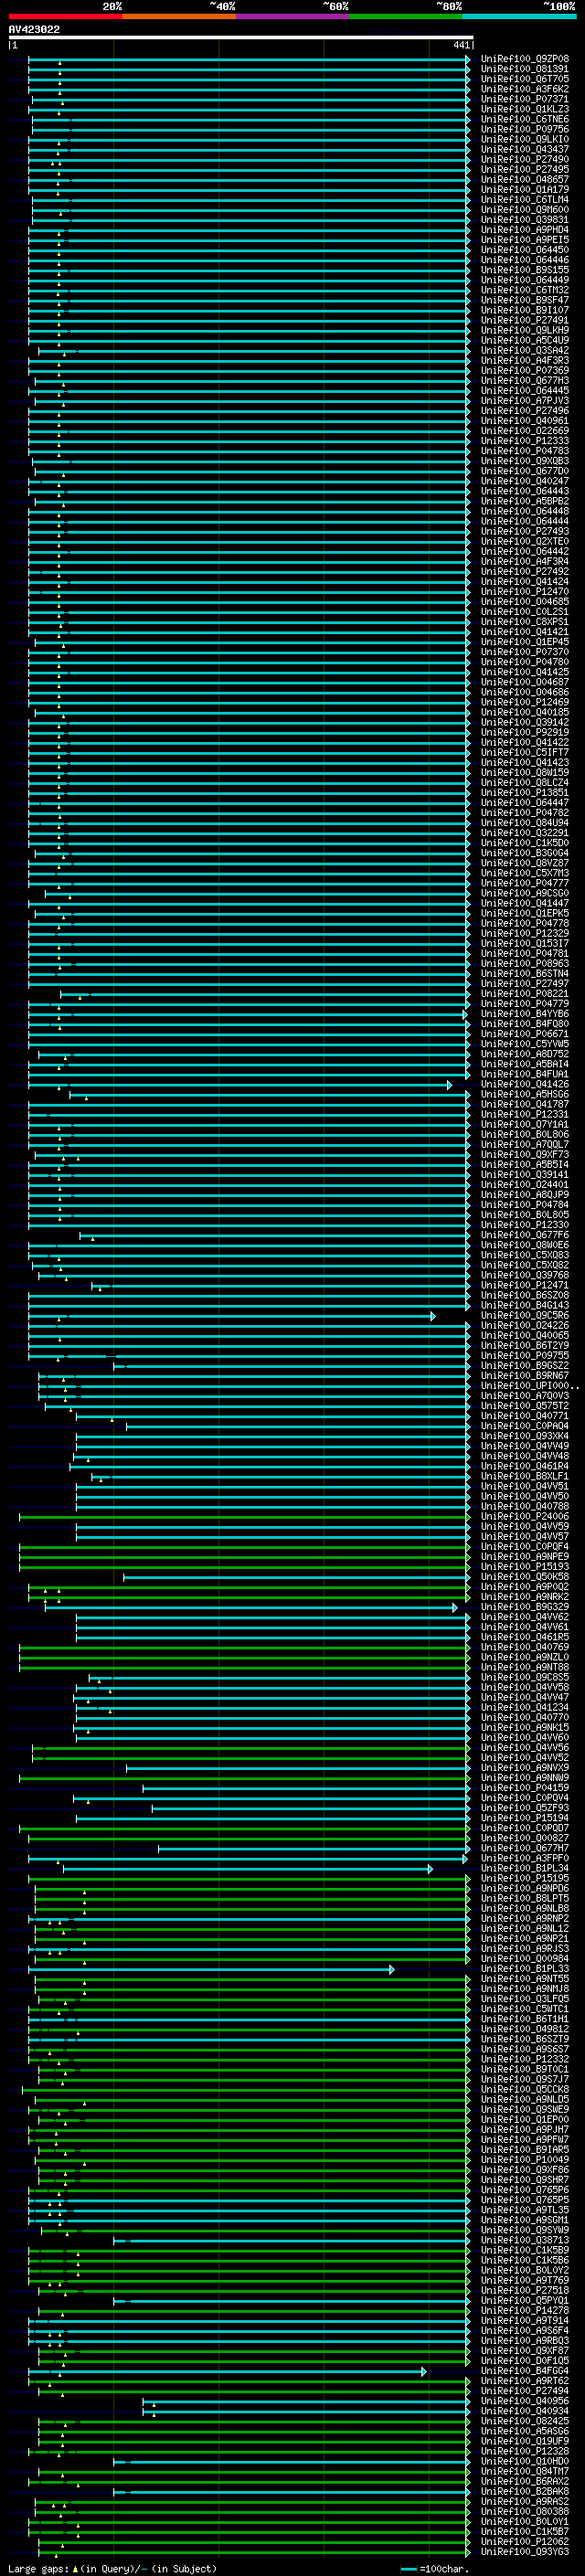Click label UniRef100_P10049
Screen dimensions: 585x2576
point(525,2159)
